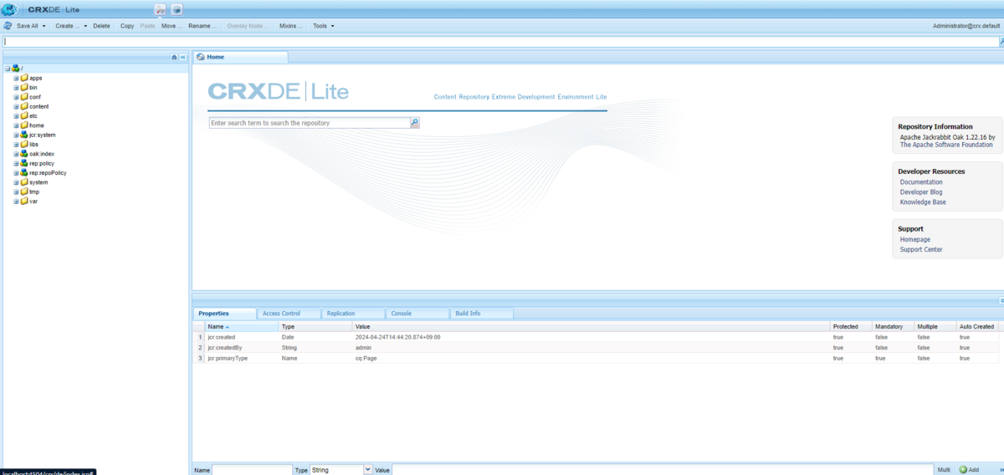Sort by the Protected column header
The width and height of the screenshot is (1004, 475).
(x=850, y=326)
